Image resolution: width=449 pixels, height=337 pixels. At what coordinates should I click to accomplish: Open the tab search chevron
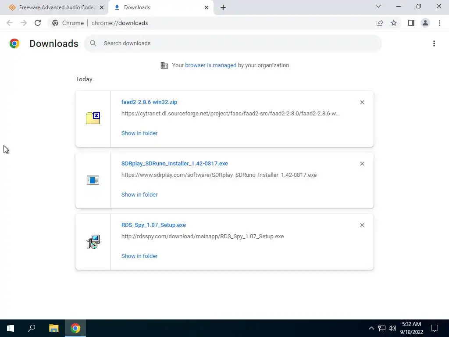pos(378,6)
